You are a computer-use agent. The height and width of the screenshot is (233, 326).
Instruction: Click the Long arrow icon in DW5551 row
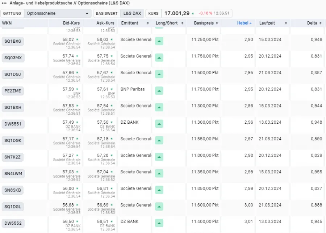(159, 124)
